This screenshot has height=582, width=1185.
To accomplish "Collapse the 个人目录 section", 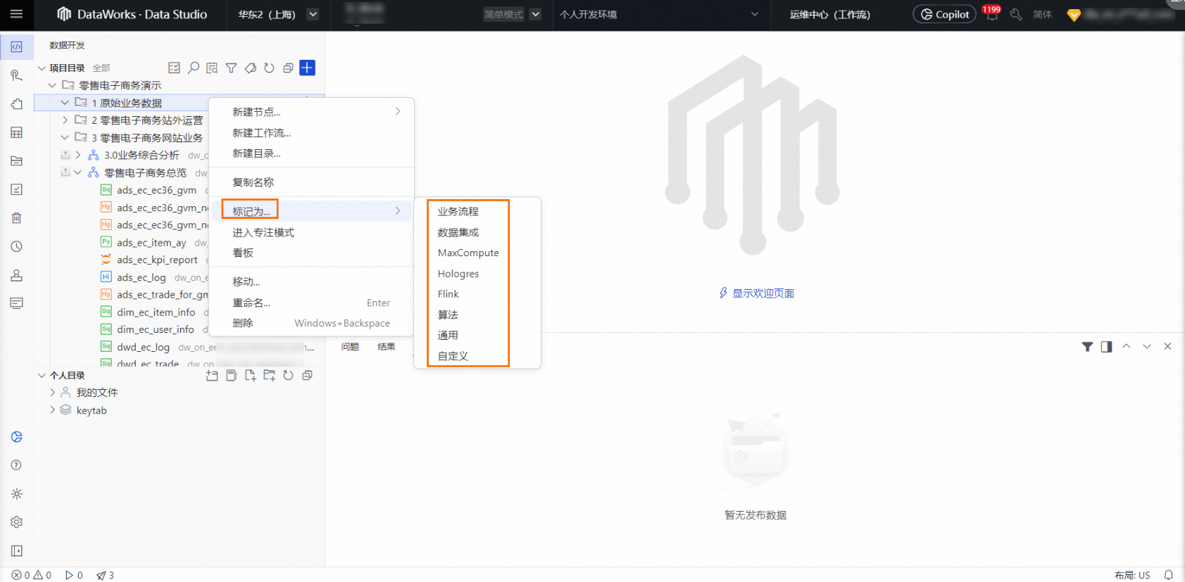I will pos(42,376).
